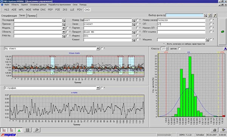Tick the checkbox beside Номер заказа field
This screenshot has width=227, height=137.
(x=211, y=20)
